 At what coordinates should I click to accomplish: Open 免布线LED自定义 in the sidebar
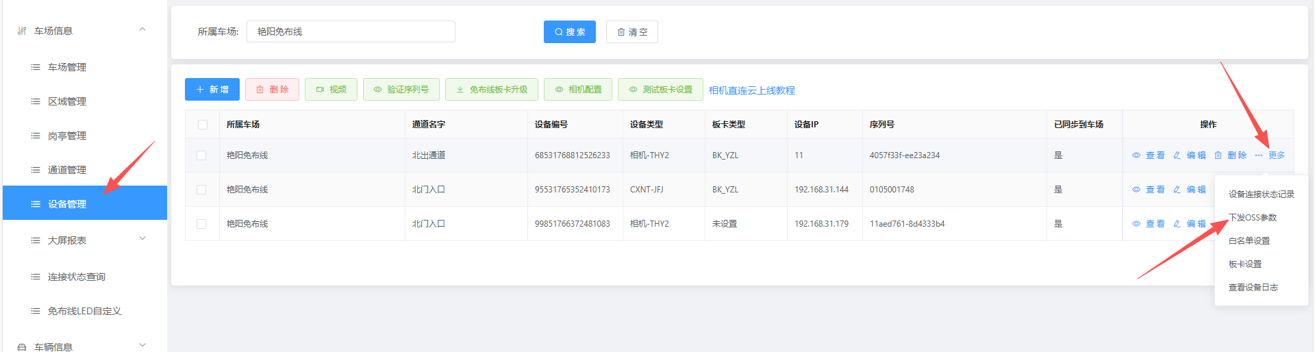tap(85, 311)
